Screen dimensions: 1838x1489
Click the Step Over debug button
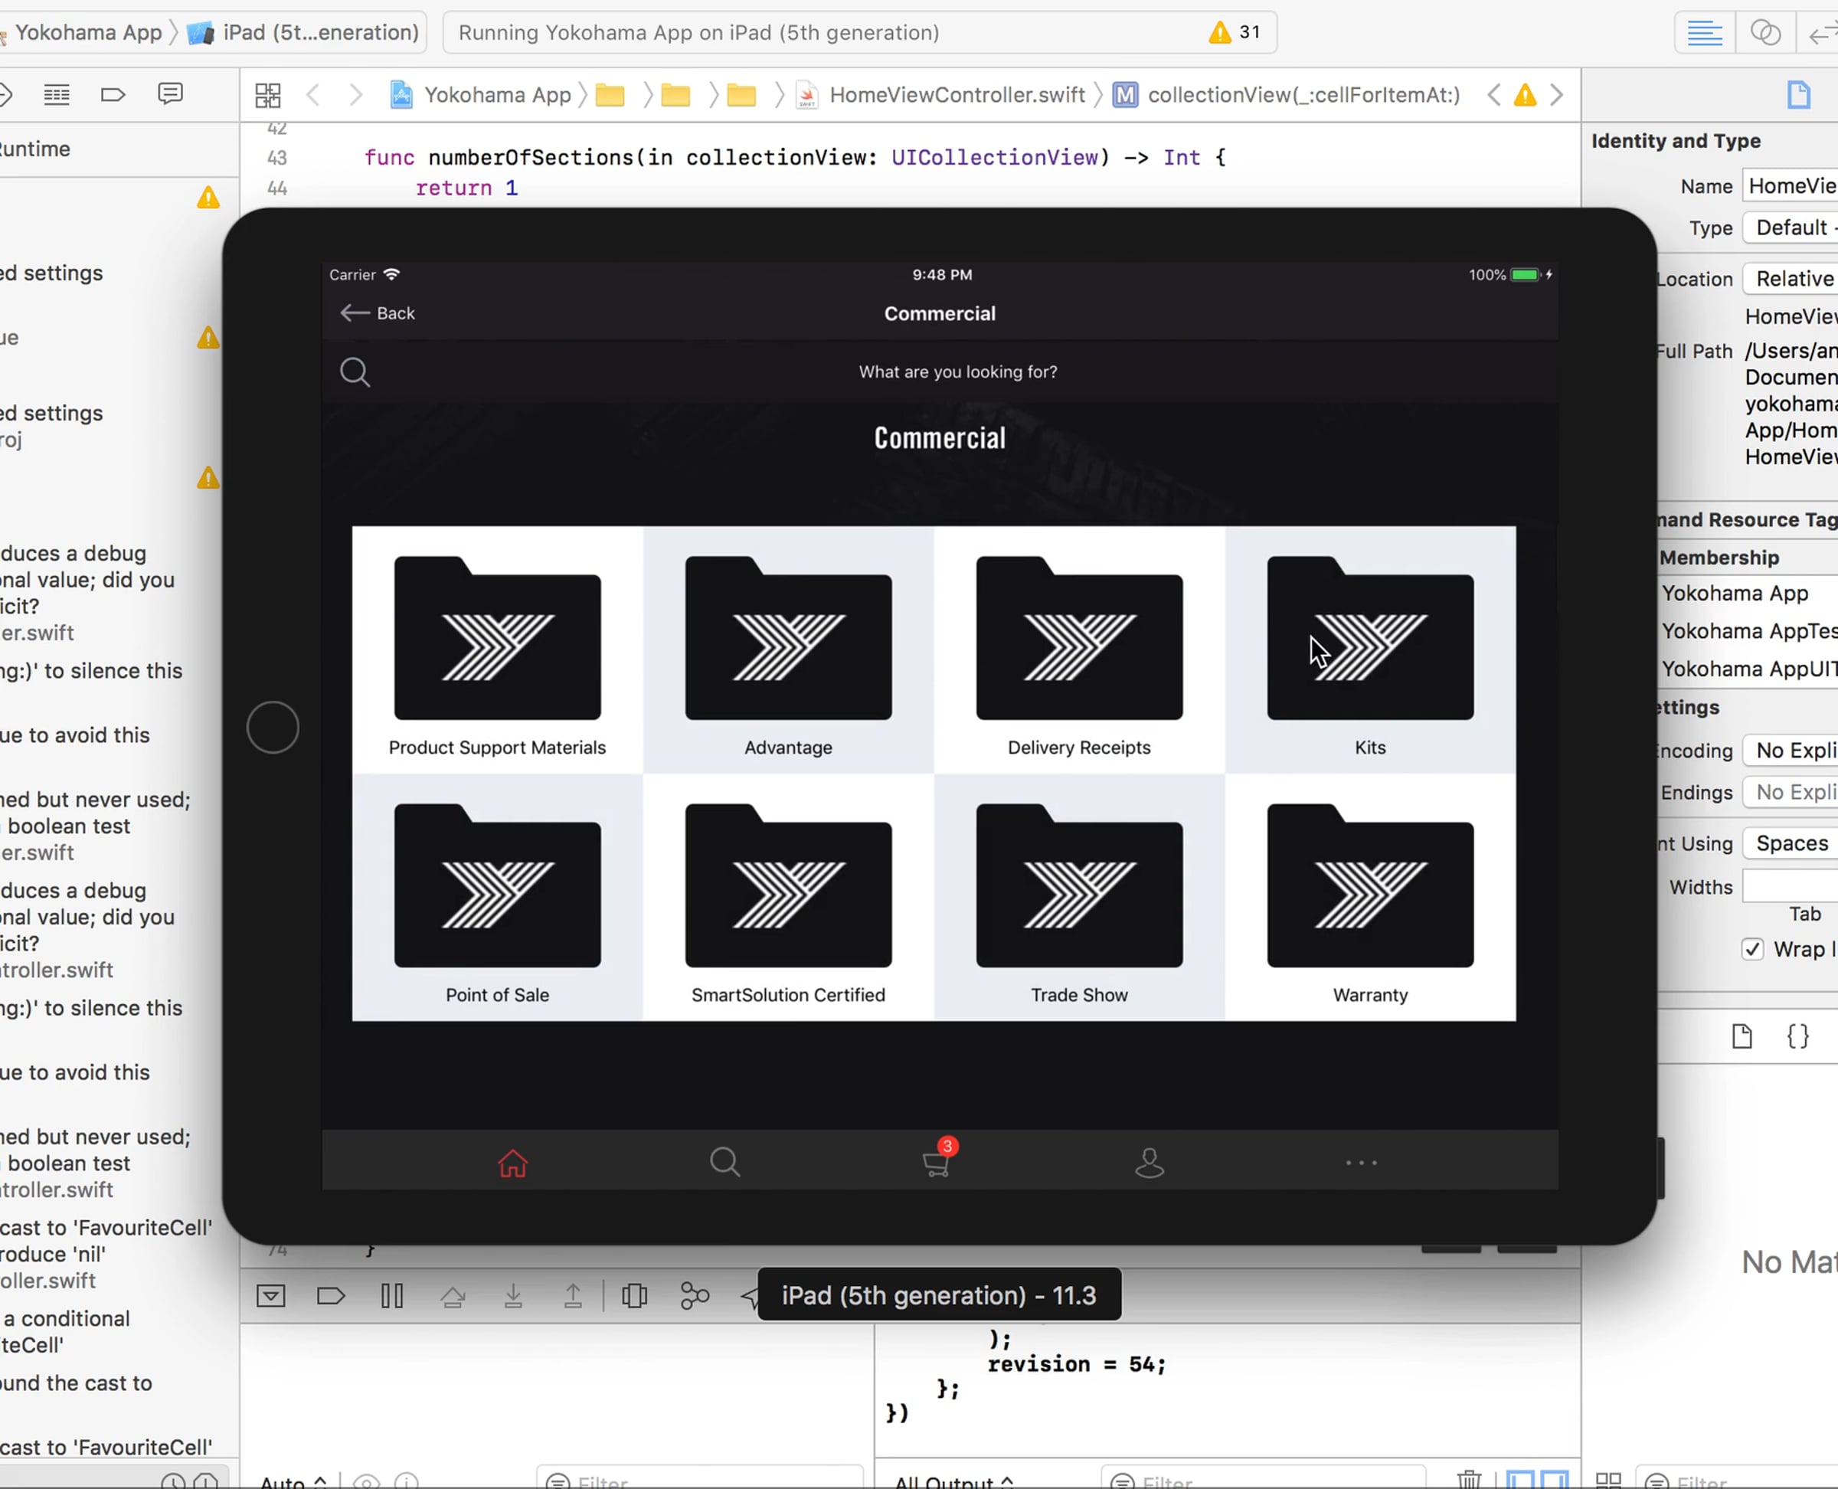click(453, 1295)
